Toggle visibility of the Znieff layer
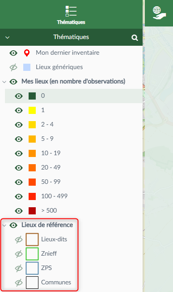Viewport: 173px width, 292px height. (x=19, y=254)
